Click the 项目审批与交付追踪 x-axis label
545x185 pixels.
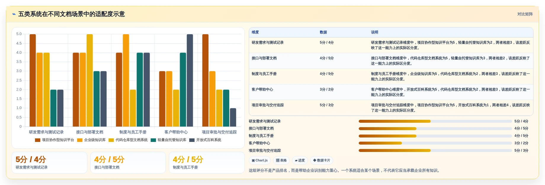[x=219, y=132]
